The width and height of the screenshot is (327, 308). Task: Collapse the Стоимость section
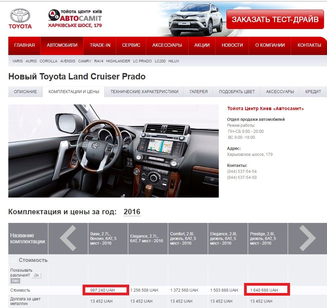tap(14, 260)
